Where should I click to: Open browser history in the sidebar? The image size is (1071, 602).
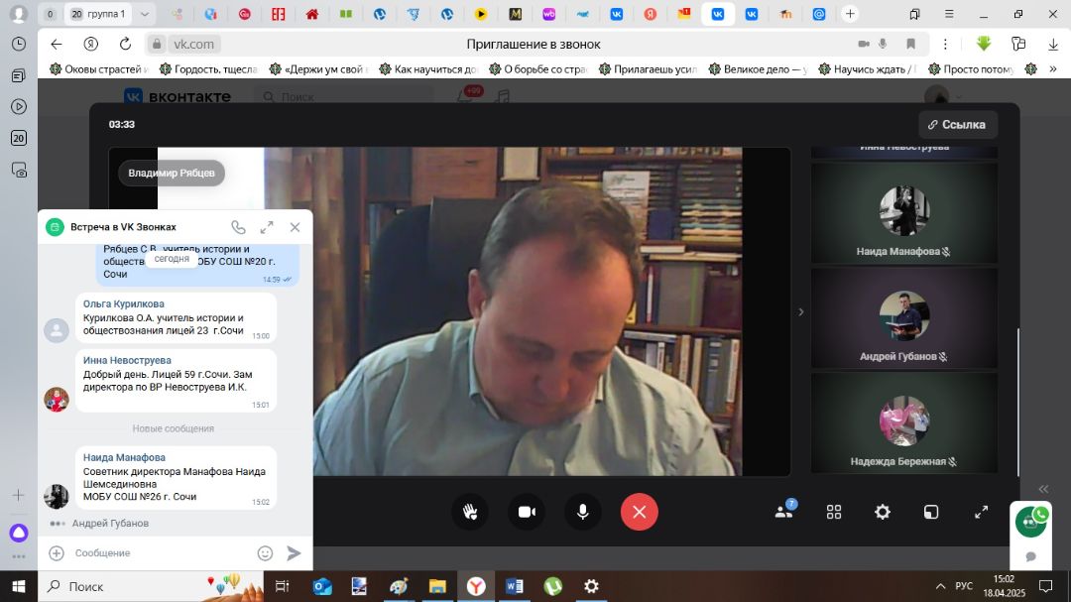tap(19, 44)
